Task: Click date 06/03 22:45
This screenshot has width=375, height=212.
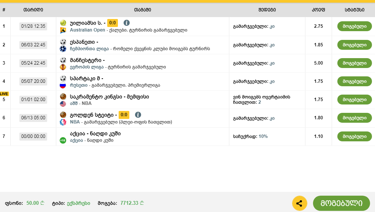Action: (x=33, y=45)
